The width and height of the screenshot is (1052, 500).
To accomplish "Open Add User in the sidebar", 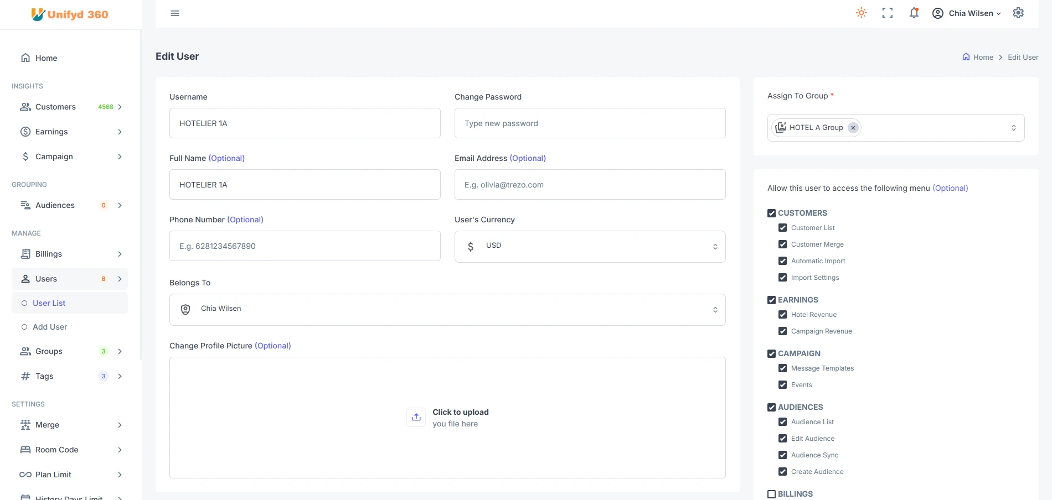I will click(50, 327).
